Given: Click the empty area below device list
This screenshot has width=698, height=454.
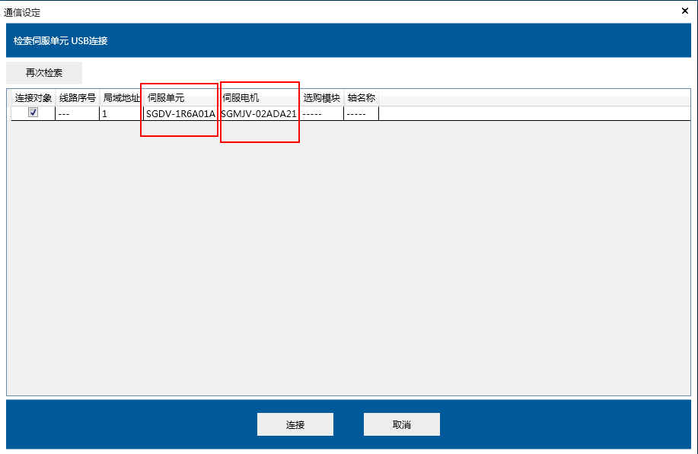Looking at the screenshot, I should click(x=349, y=259).
